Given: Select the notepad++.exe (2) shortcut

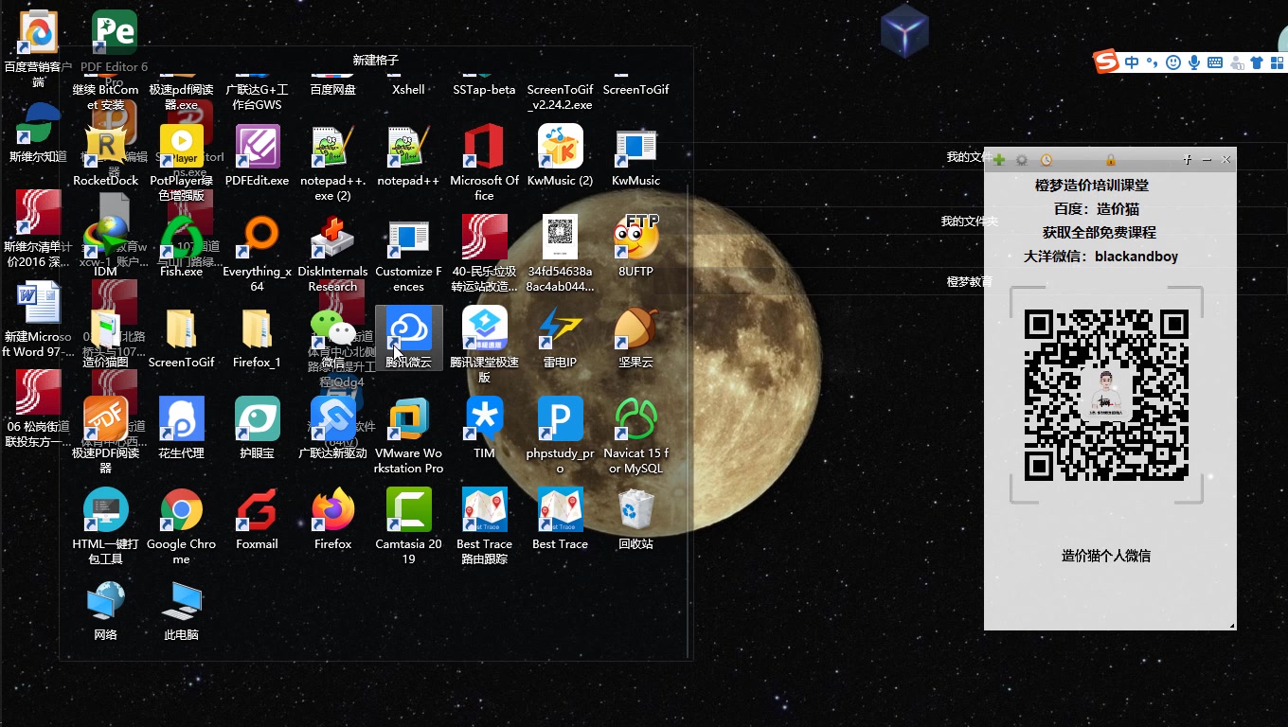Looking at the screenshot, I should coord(333,163).
